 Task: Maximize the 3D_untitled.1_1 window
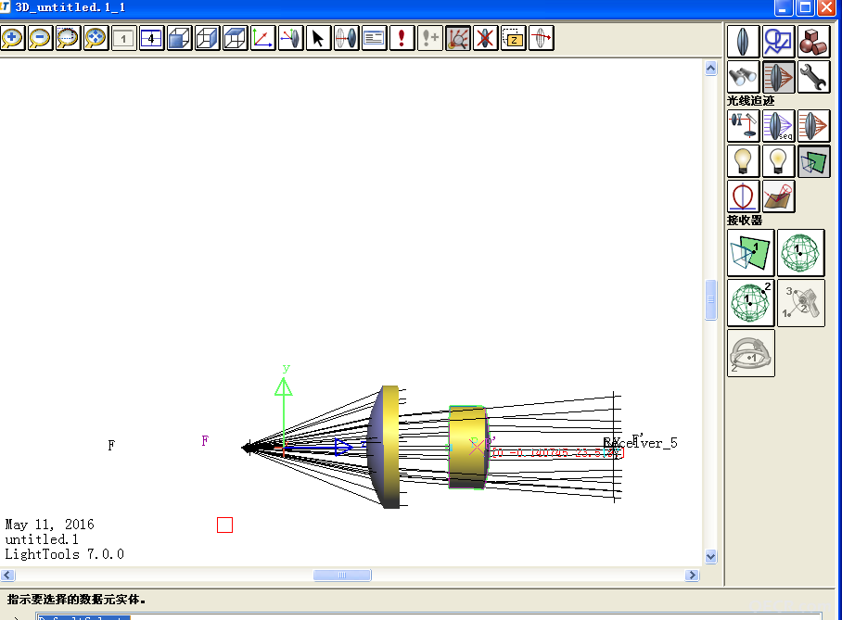(x=805, y=7)
